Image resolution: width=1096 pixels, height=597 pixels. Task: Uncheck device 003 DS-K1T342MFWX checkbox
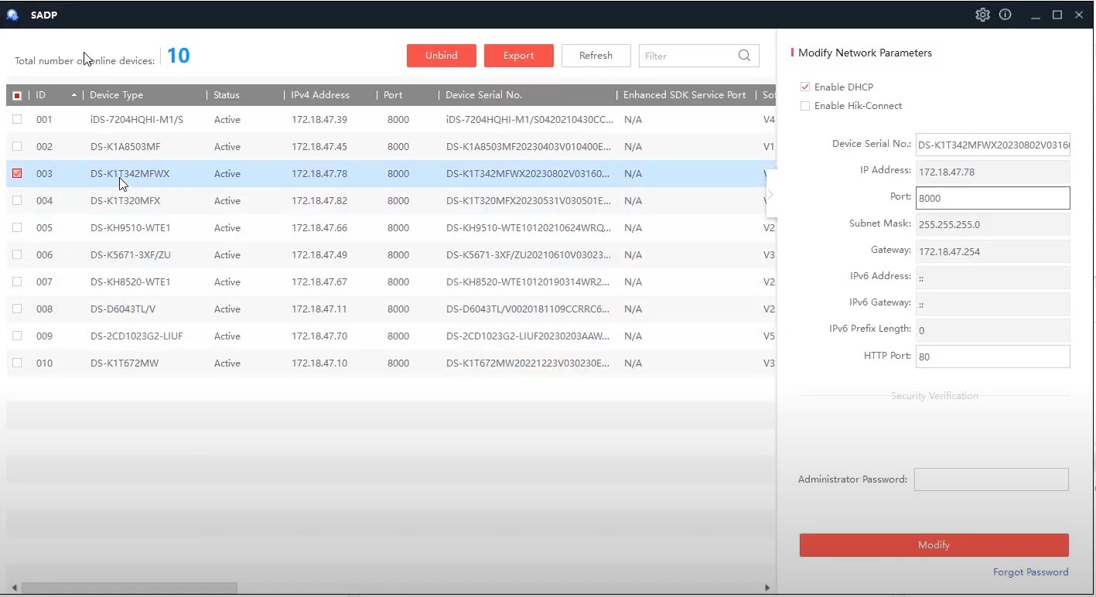coord(17,174)
